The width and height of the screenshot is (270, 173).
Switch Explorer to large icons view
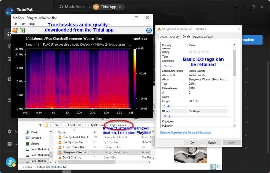pyautogui.click(x=218, y=167)
